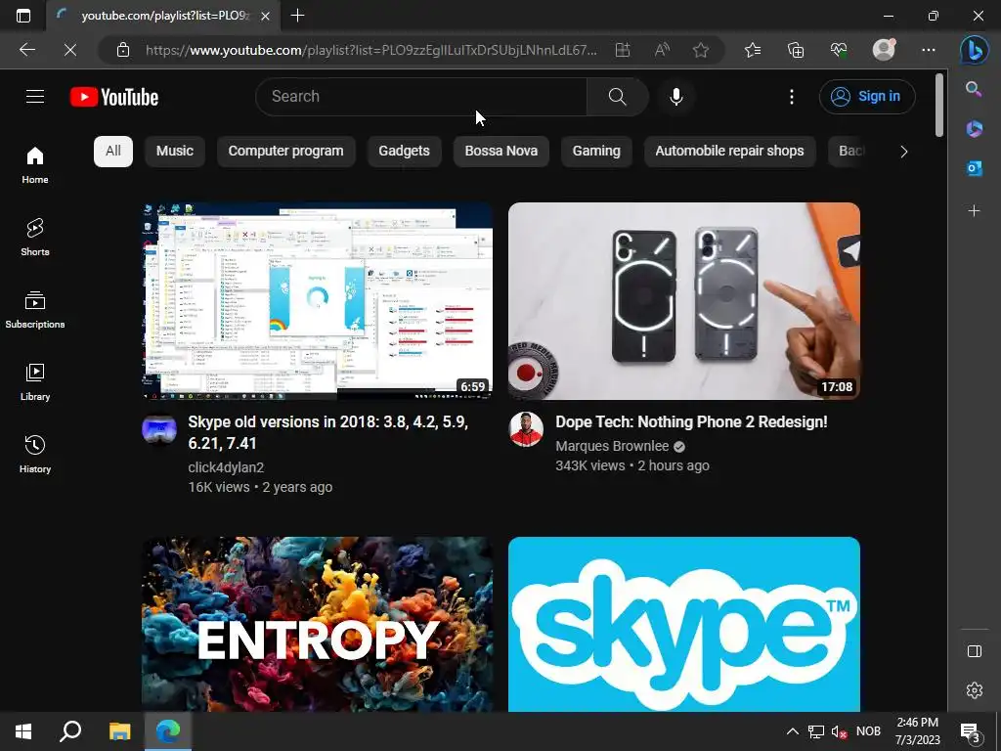Open the Favorites list
1001x751 pixels.
click(753, 50)
